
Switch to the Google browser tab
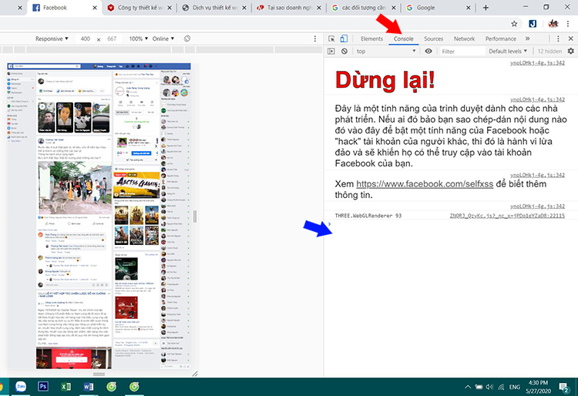pyautogui.click(x=439, y=8)
